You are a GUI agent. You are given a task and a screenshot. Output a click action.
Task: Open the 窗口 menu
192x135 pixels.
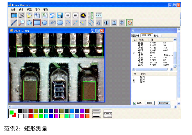tap(37, 10)
